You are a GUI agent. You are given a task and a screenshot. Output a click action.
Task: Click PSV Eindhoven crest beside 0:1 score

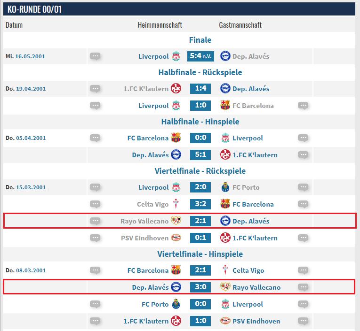pyautogui.click(x=176, y=238)
